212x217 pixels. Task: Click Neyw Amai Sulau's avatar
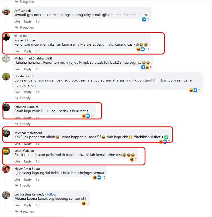[x=6, y=169]
